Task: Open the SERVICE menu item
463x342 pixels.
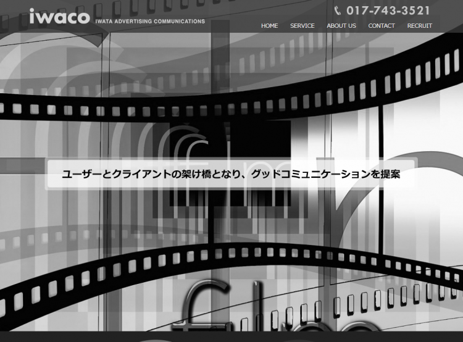Action: tap(302, 26)
